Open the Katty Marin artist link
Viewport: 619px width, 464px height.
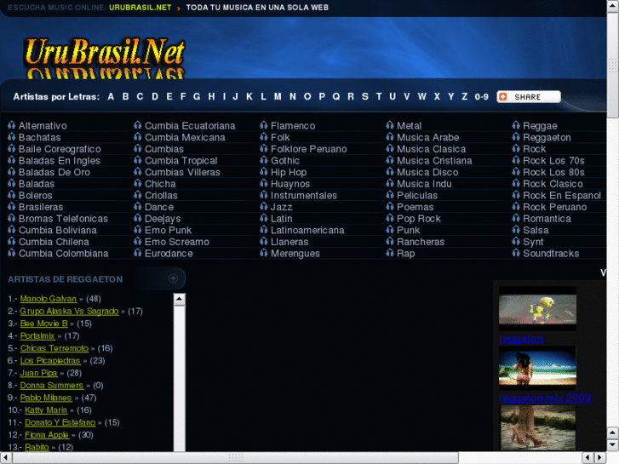click(x=46, y=410)
